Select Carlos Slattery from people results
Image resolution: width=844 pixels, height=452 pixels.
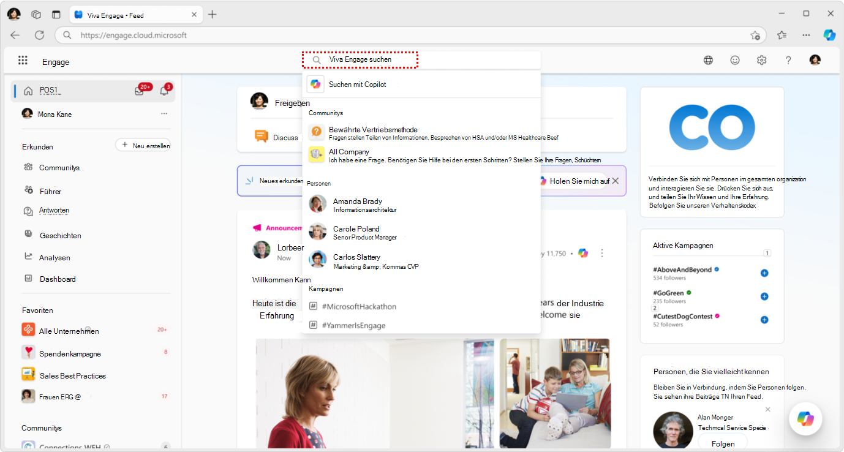pos(421,260)
